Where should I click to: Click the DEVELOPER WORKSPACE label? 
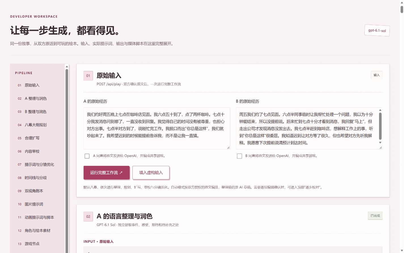coord(34,16)
